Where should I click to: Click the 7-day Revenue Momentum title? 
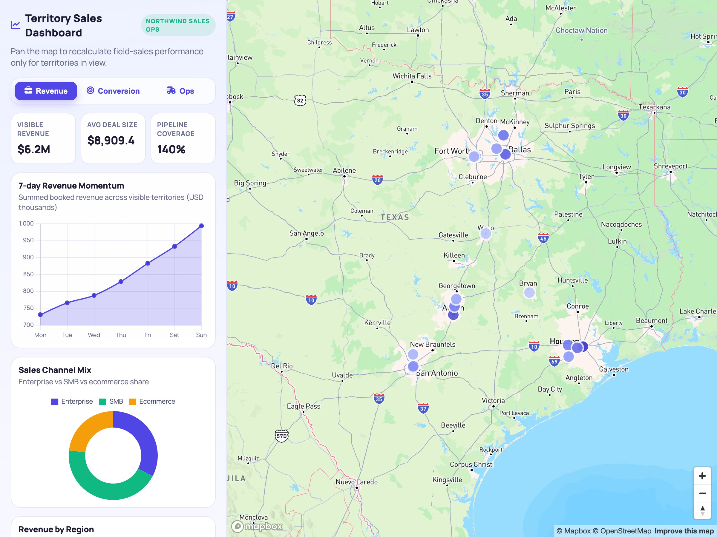point(71,186)
